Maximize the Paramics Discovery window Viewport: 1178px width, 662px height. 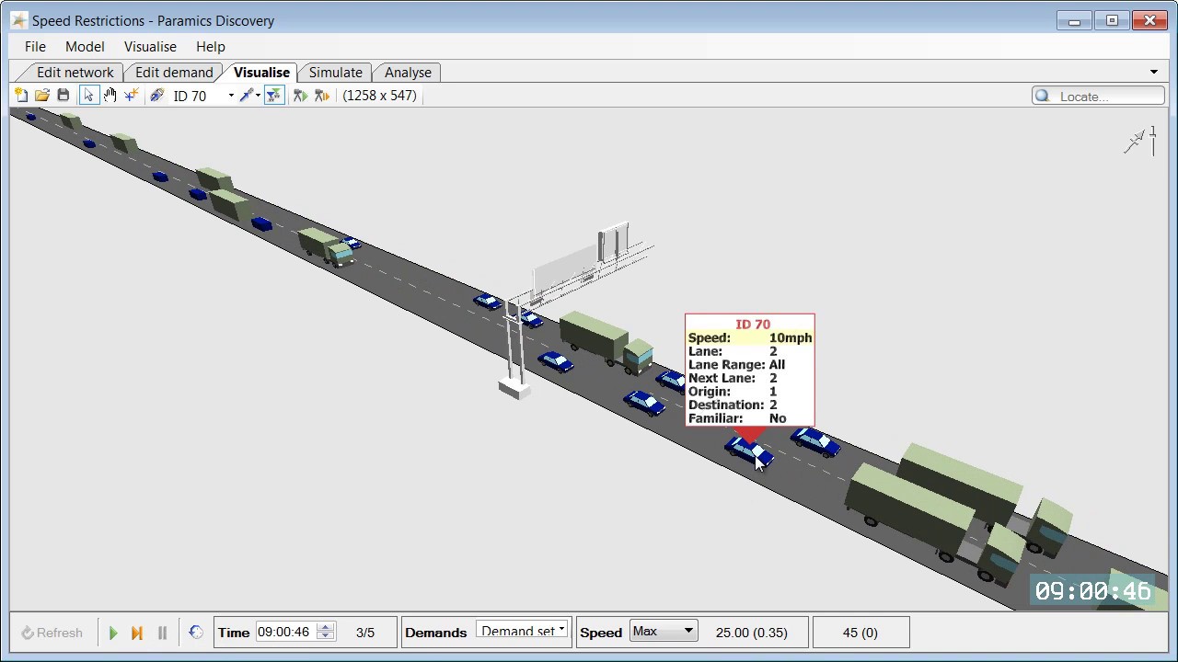(x=1112, y=20)
